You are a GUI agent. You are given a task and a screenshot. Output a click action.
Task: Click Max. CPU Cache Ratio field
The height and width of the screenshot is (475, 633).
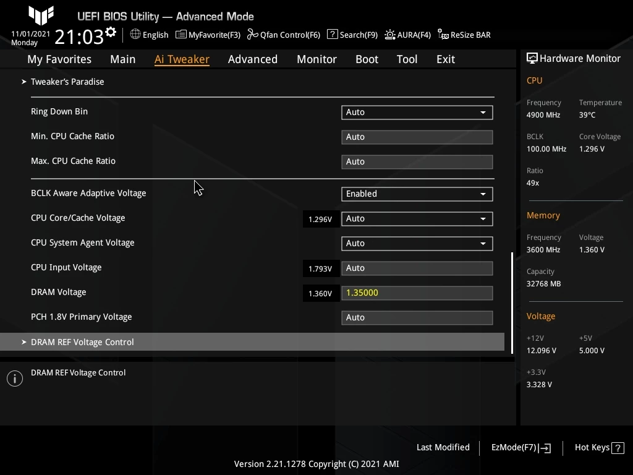click(x=417, y=161)
